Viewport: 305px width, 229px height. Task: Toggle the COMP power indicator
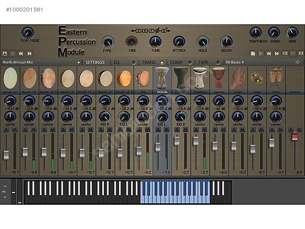coord(189,62)
